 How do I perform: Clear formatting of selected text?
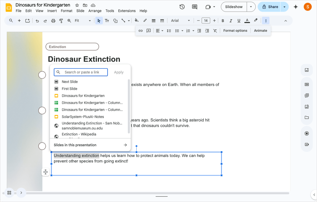coord(215,31)
